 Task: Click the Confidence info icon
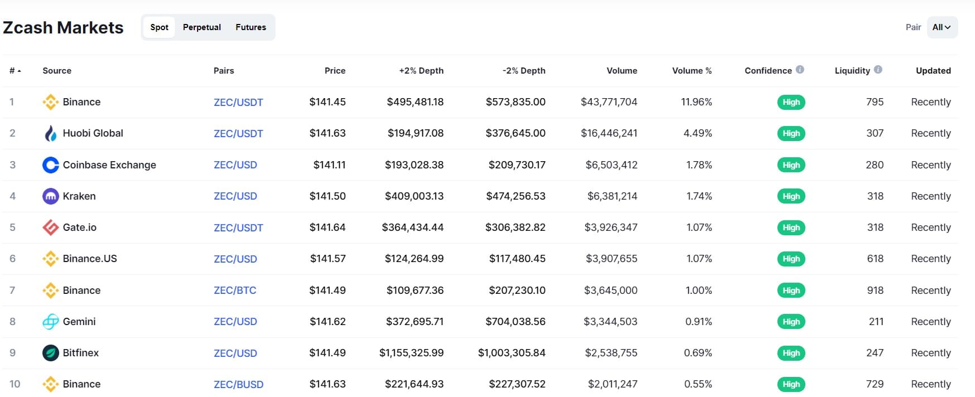tap(800, 70)
